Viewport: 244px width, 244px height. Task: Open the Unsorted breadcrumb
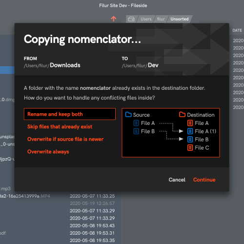point(180,19)
